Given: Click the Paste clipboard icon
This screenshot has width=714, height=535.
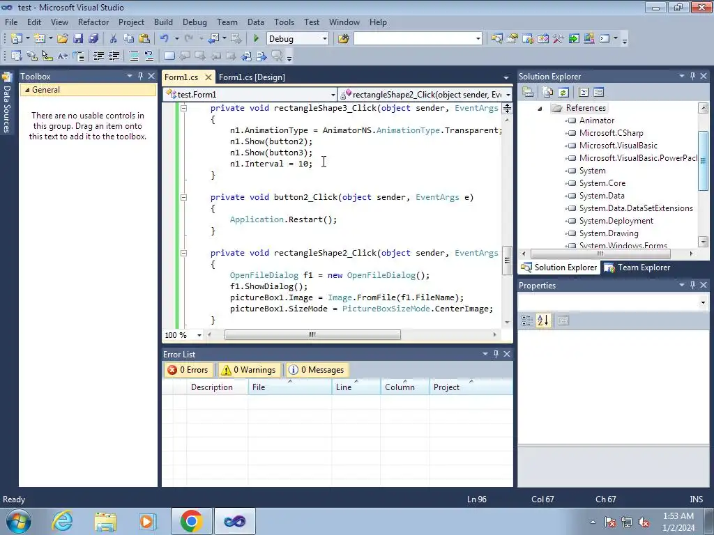Looking at the screenshot, I should (x=144, y=39).
